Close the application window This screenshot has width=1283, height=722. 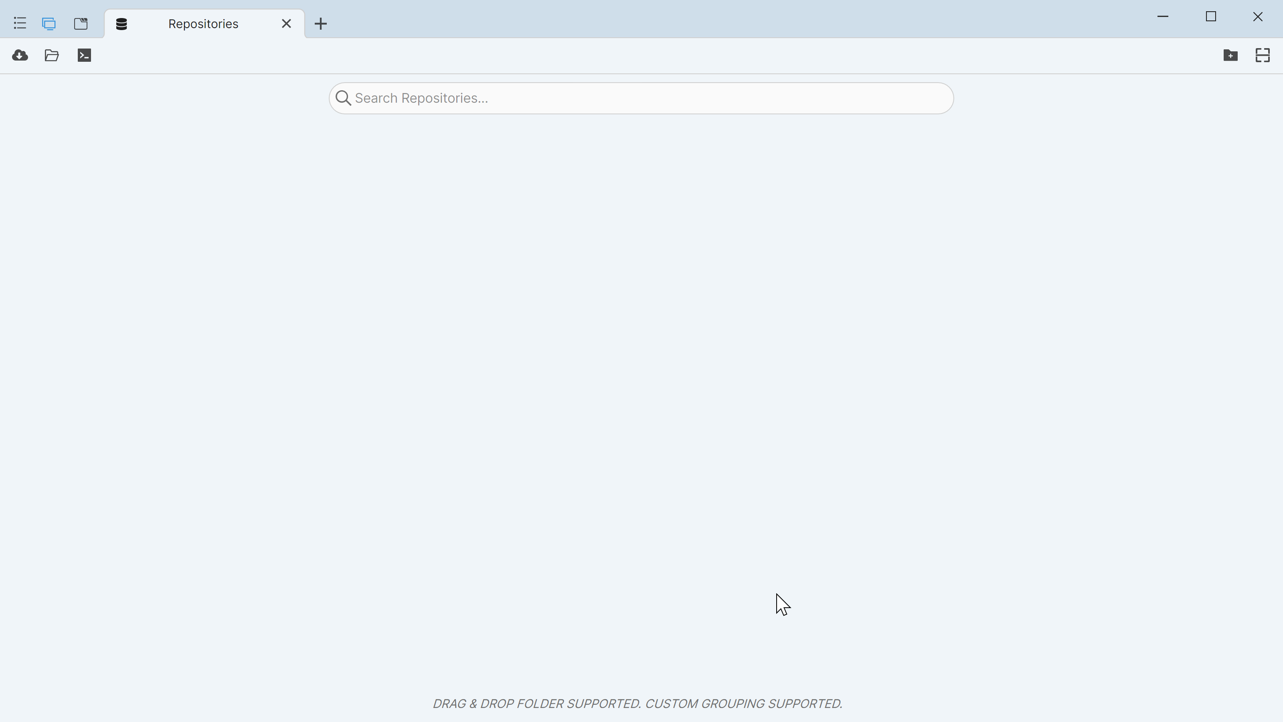tap(1258, 17)
